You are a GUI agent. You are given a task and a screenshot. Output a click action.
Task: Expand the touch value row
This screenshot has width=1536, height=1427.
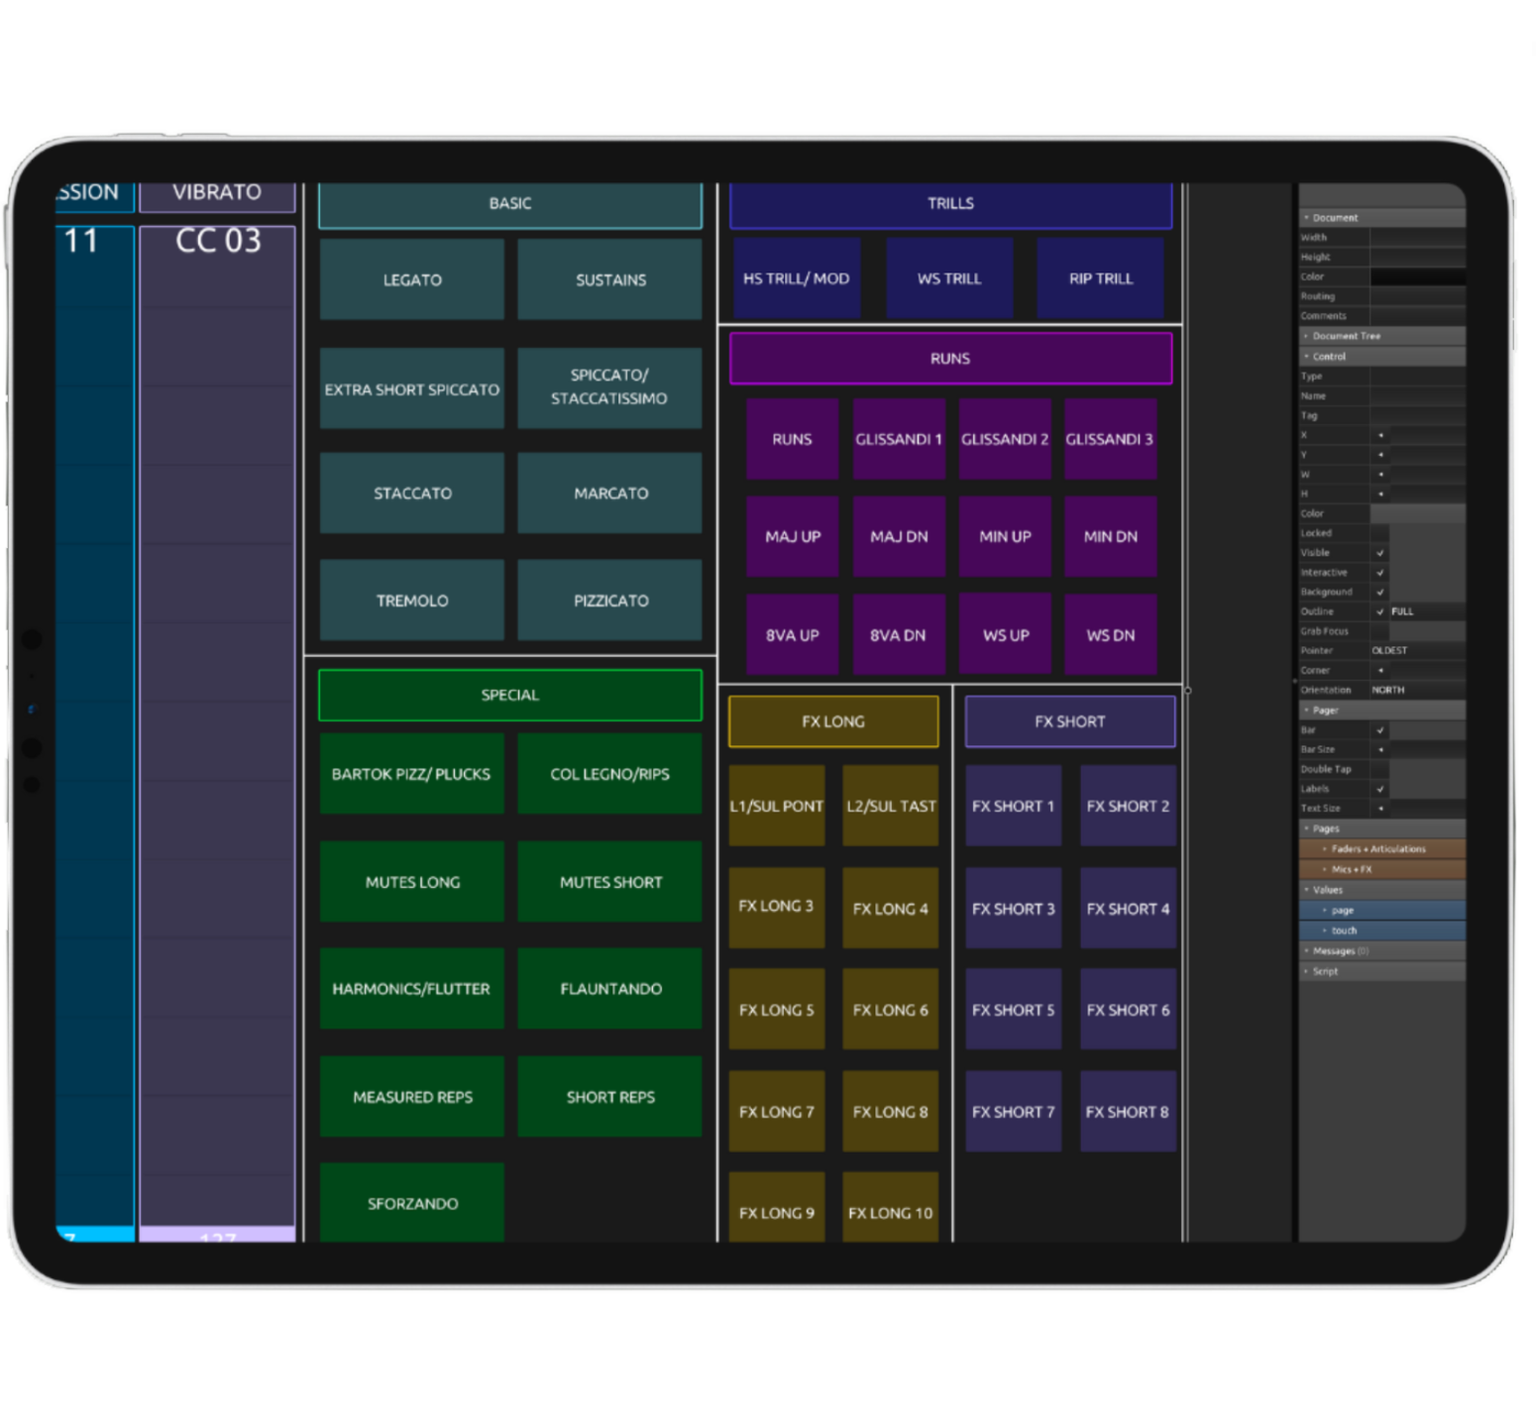coord(1381,931)
